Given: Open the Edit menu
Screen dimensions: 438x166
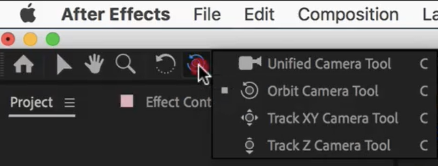Looking at the screenshot, I should coord(259,14).
